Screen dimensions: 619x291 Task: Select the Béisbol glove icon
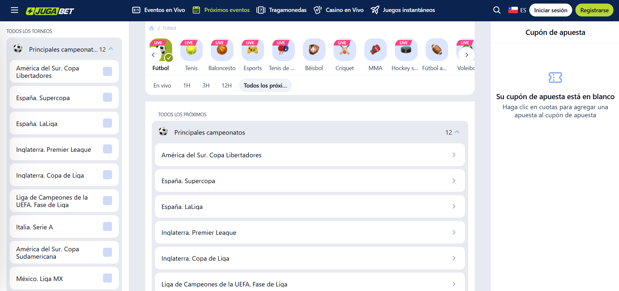click(314, 50)
